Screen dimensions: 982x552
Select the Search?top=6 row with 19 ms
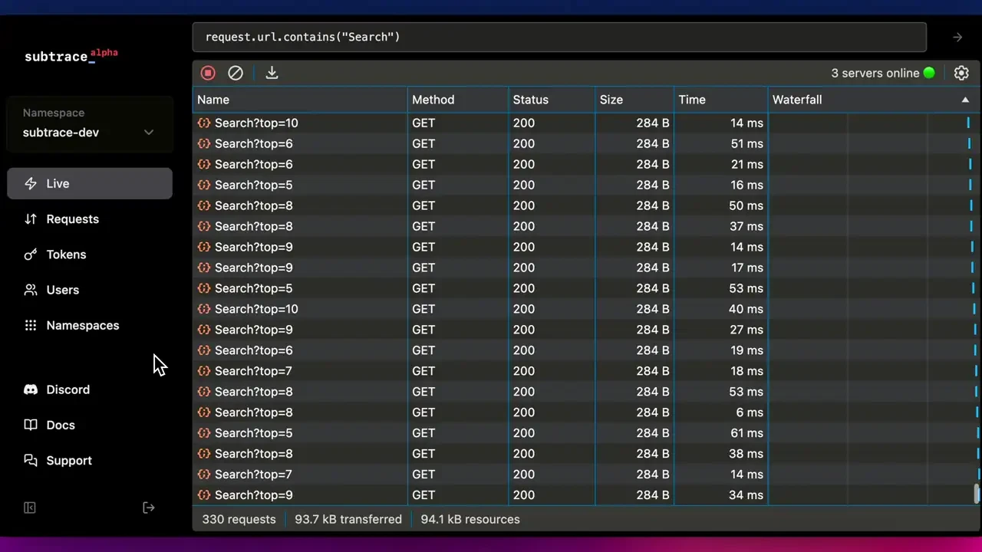586,350
